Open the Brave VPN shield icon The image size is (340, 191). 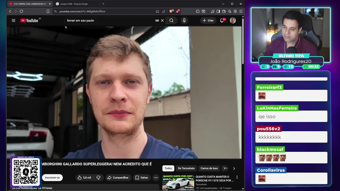click(235, 11)
